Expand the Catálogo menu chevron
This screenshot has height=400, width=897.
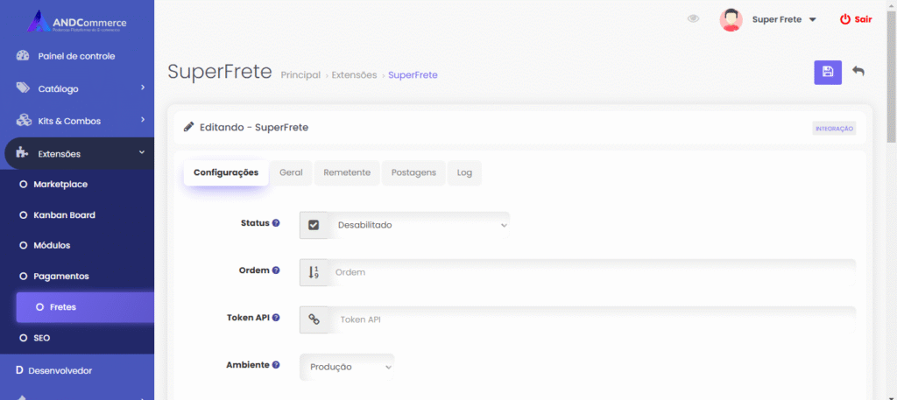tap(143, 88)
